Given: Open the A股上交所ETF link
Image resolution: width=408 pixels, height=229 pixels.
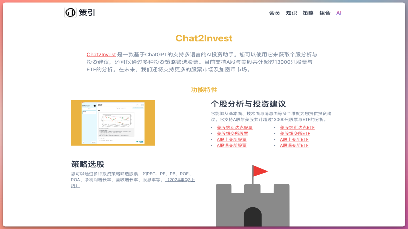Looking at the screenshot, I should (294, 139).
